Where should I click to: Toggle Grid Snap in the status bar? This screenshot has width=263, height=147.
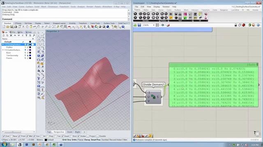point(67,140)
